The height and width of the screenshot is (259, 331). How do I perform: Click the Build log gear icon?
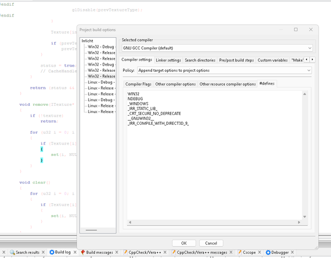point(52,252)
